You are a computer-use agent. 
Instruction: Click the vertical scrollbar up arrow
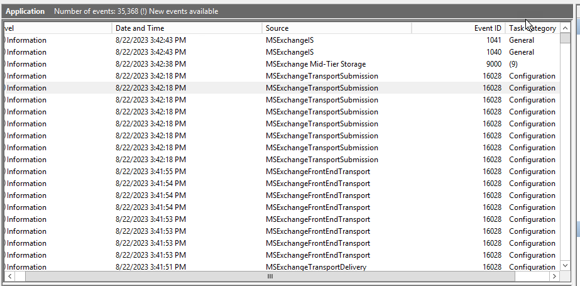pyautogui.click(x=565, y=28)
